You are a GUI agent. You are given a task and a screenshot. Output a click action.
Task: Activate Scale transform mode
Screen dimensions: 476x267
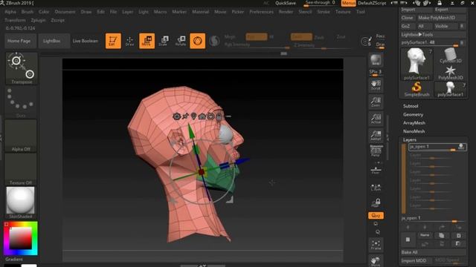(x=164, y=41)
